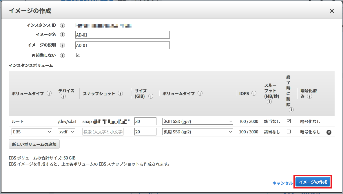Click 新しいボリュームの追加 button

pos(34,144)
